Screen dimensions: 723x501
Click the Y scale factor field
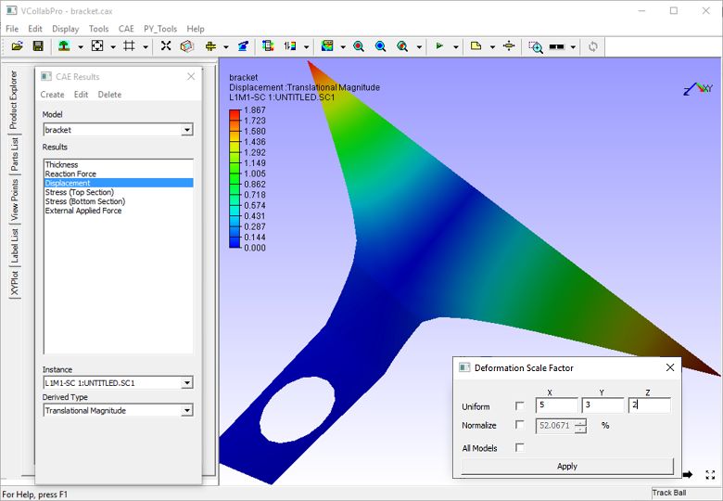coord(602,405)
